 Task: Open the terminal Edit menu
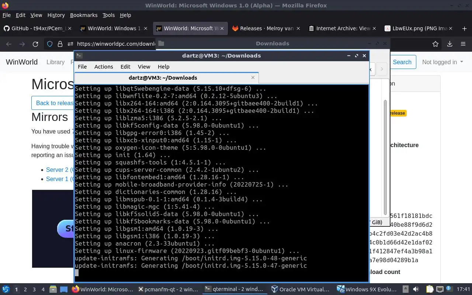[x=125, y=66]
